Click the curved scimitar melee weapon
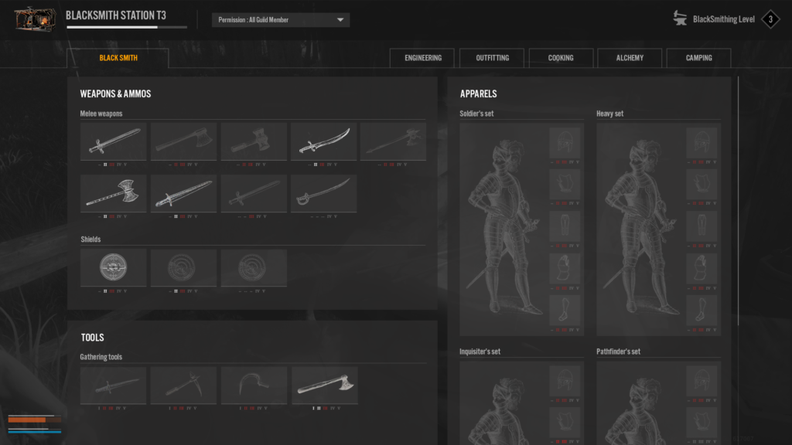 coord(323,141)
